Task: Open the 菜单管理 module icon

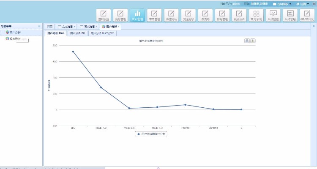Action: [154, 15]
